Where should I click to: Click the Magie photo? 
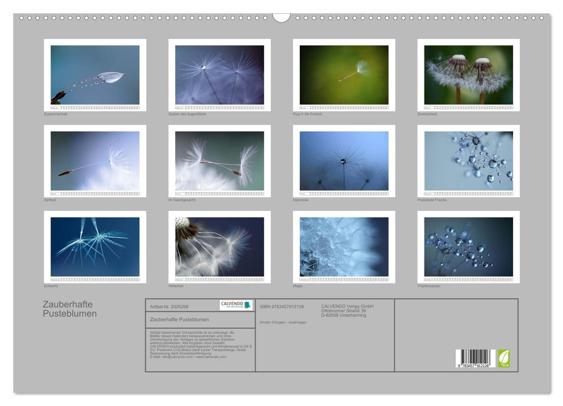point(344,246)
